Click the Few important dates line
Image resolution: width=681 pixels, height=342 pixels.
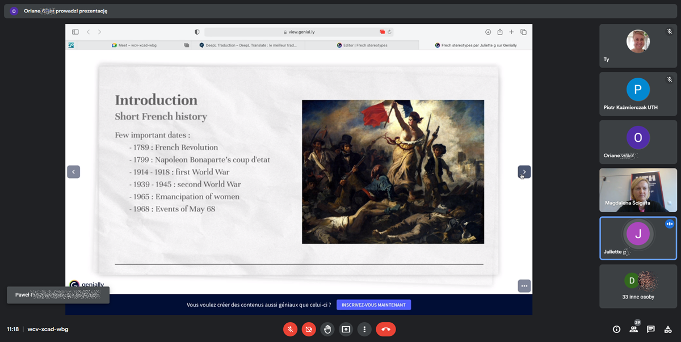pyautogui.click(x=152, y=135)
